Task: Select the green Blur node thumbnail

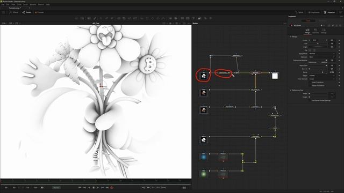Action: point(204,174)
